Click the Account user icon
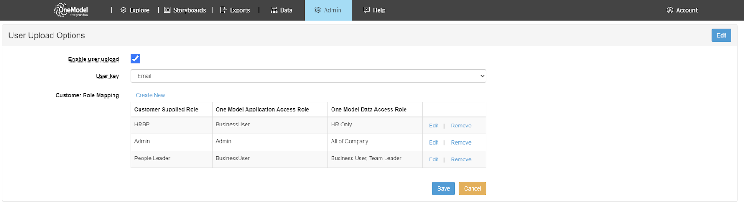 point(670,10)
